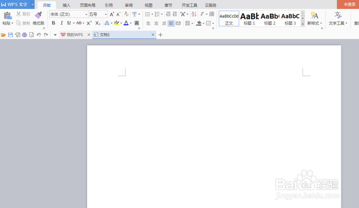Expand the Paste options arrow
Image resolution: width=359 pixels, height=208 pixels.
tap(12, 23)
